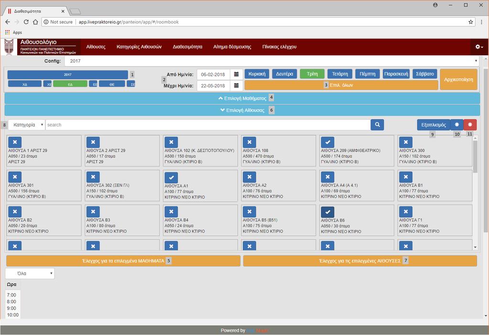Screen dimensions: 489x335
Task: Click the red asterisk clear-all button
Action: 470,125
